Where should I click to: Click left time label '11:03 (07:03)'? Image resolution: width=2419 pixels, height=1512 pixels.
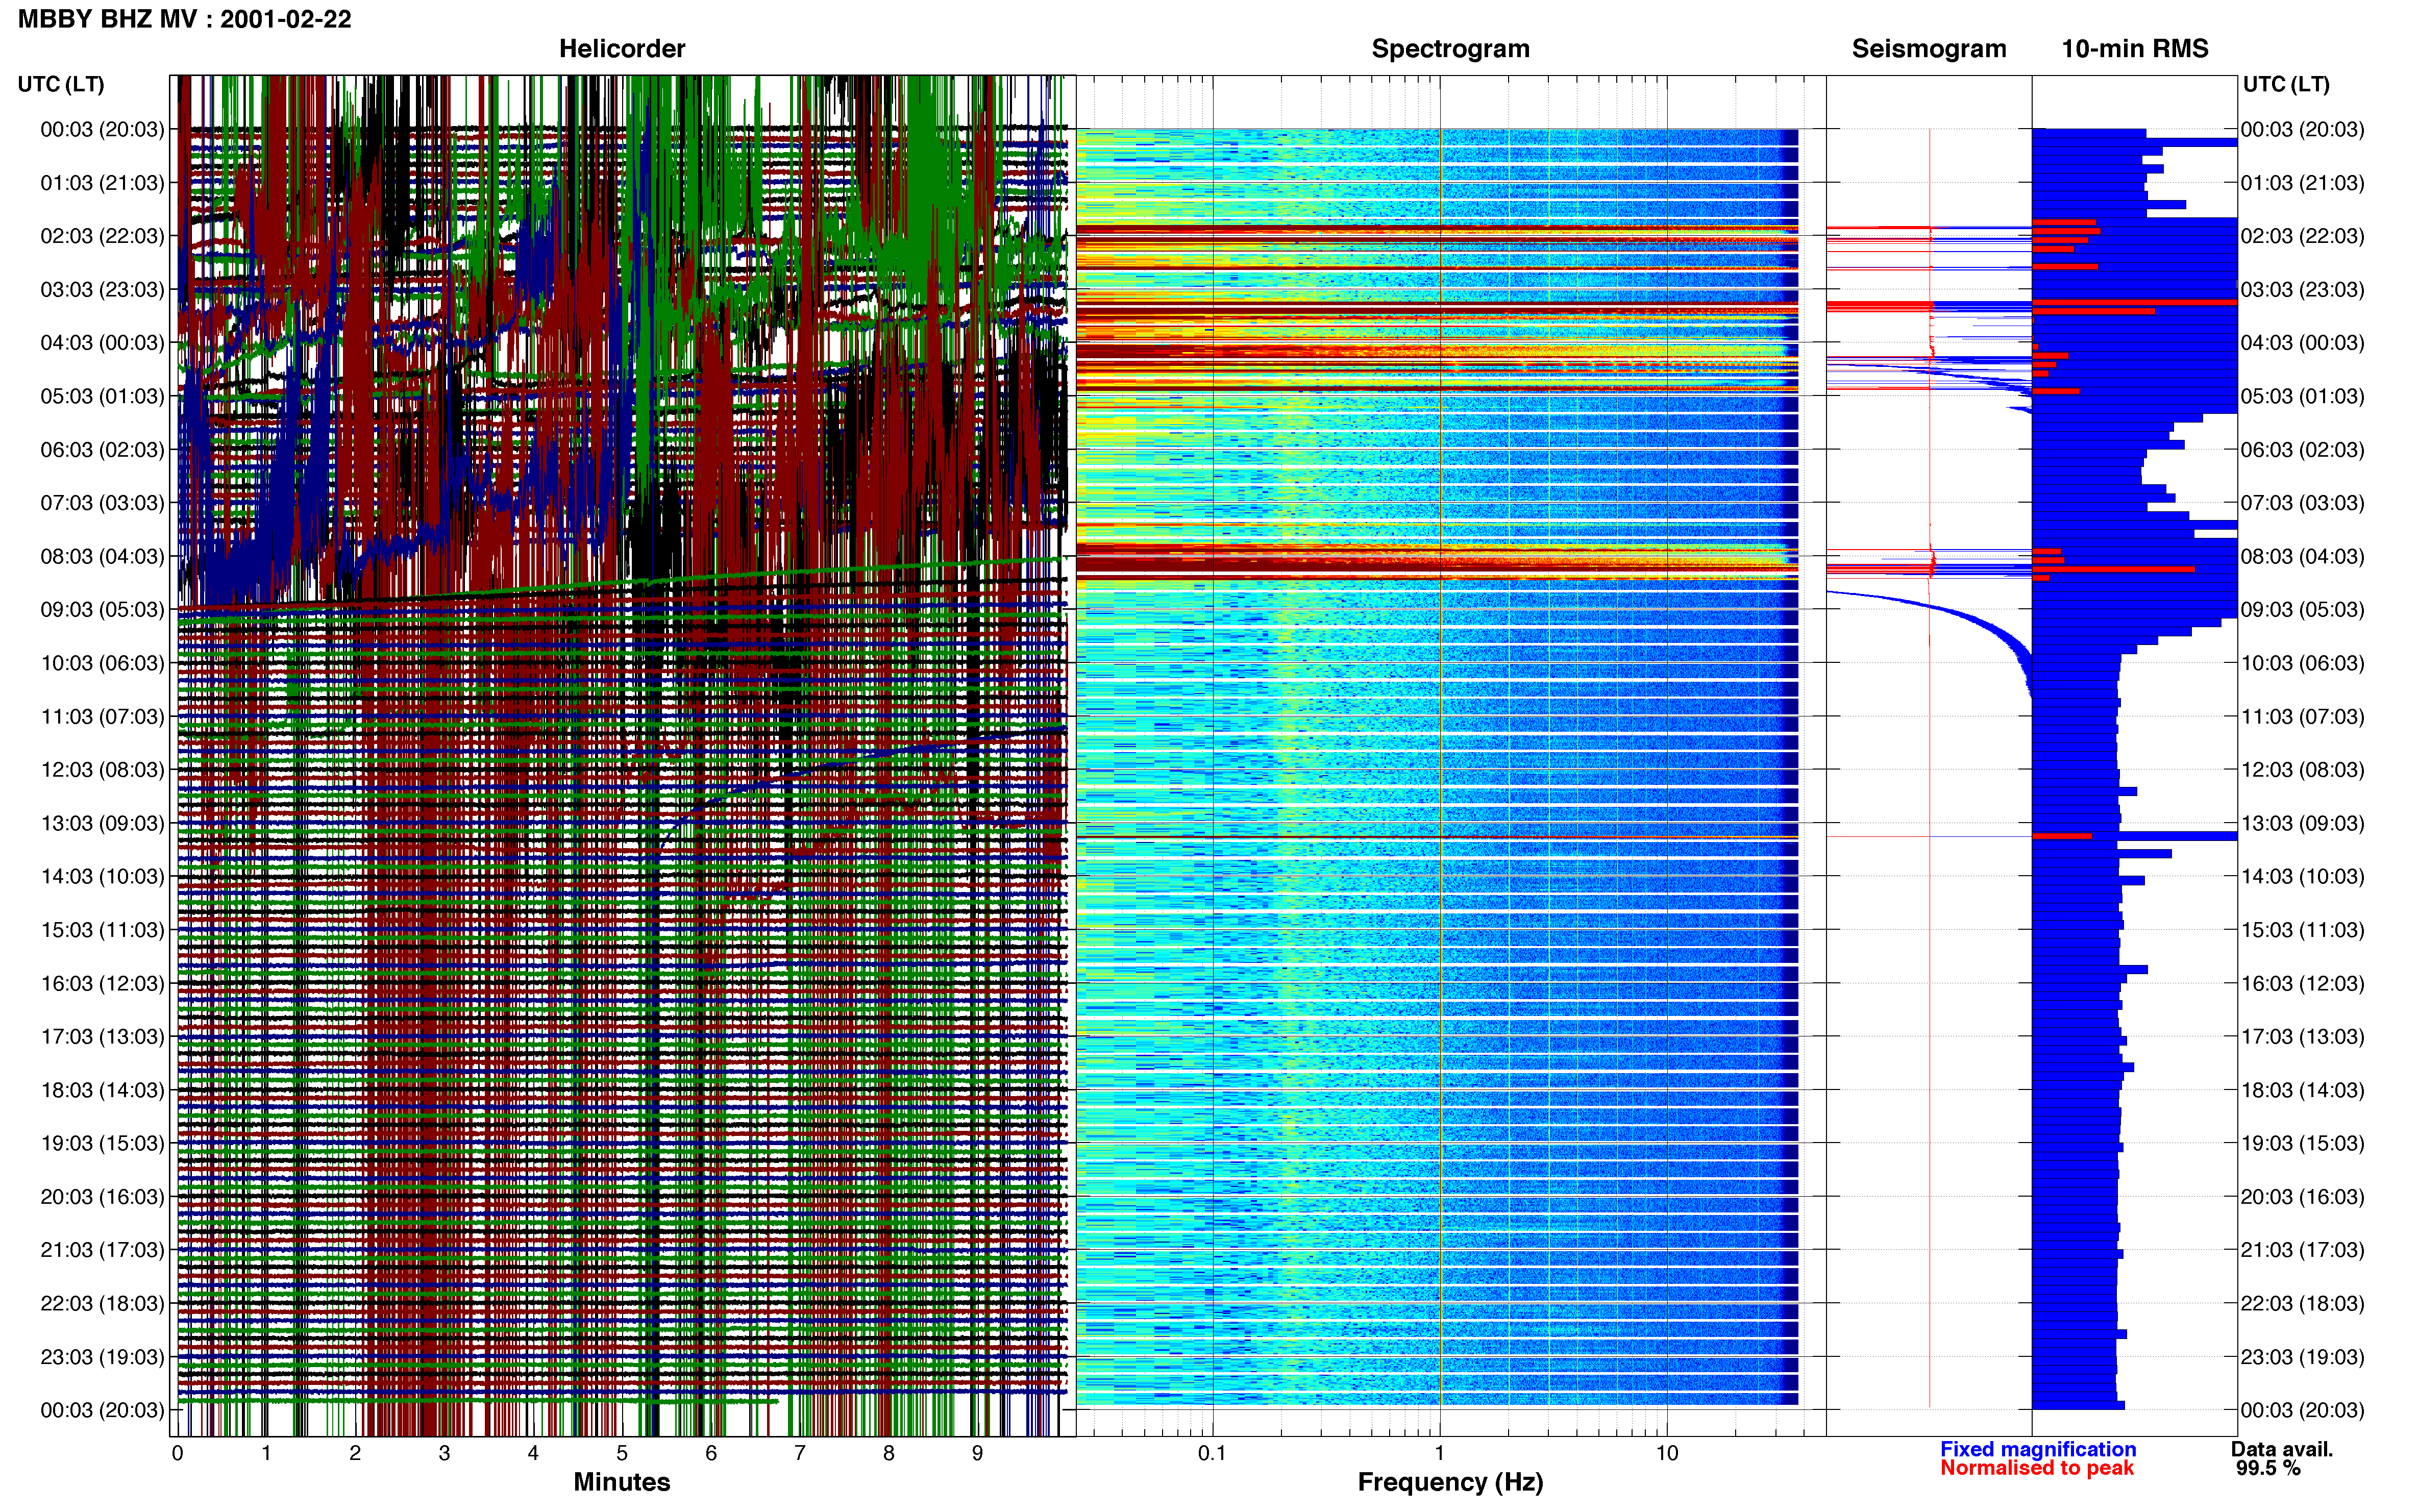click(102, 717)
